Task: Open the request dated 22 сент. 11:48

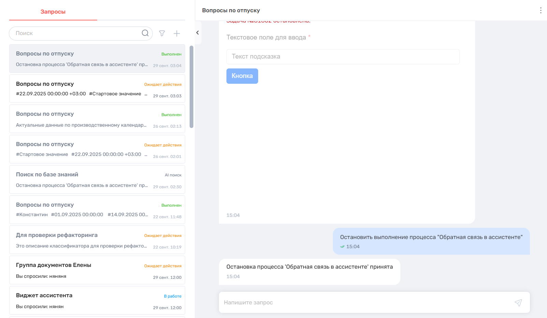Action: point(97,210)
